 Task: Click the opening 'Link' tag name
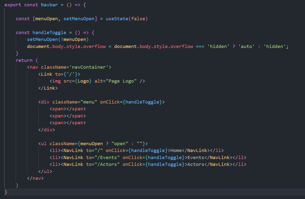click(x=47, y=74)
